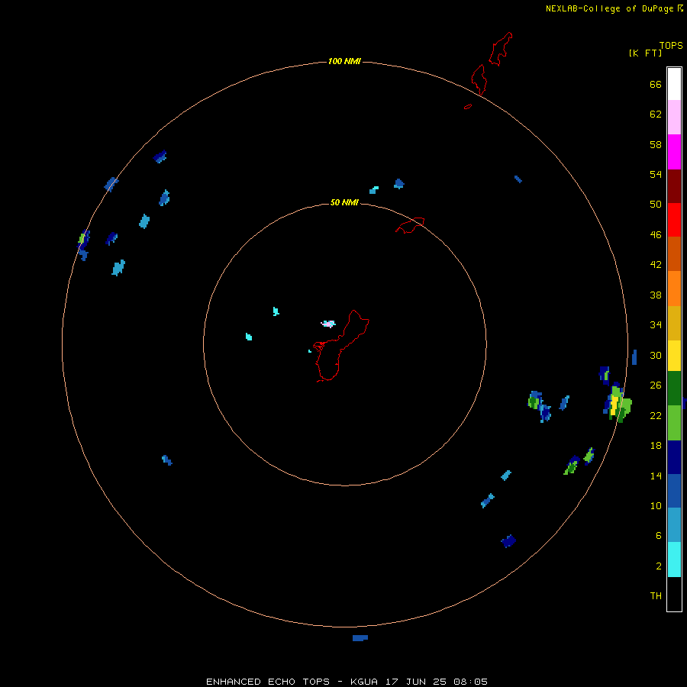Pick the cyan legend swatch

(674, 560)
